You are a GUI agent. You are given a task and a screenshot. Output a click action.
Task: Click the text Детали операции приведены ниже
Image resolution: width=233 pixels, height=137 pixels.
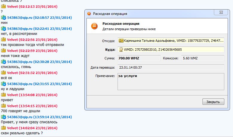129,29
